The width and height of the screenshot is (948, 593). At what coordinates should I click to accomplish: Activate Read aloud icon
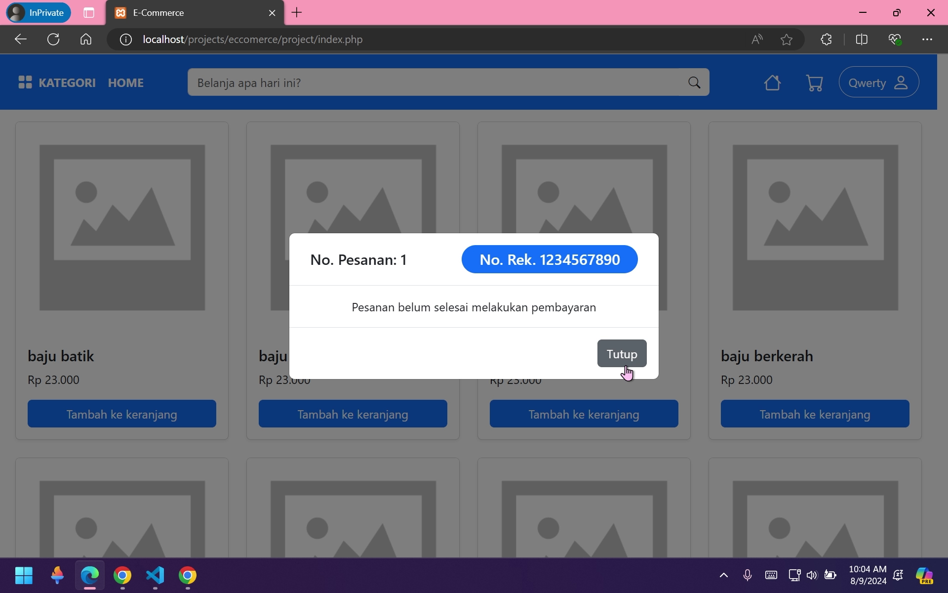click(757, 40)
